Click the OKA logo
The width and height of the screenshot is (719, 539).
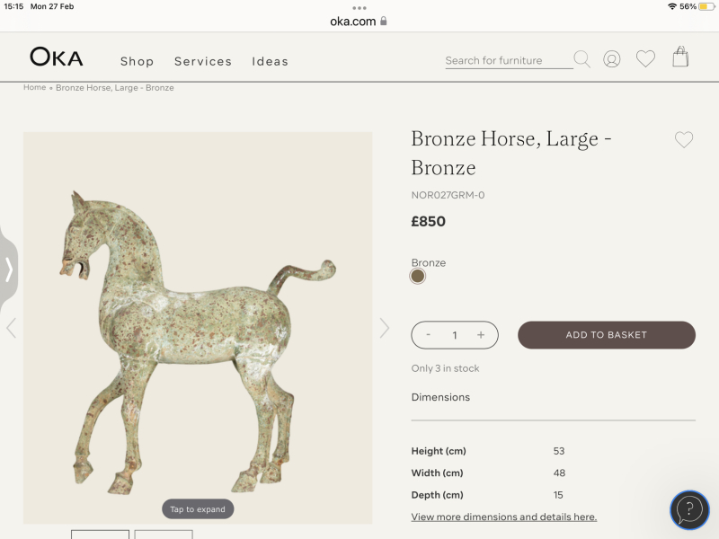tap(56, 57)
